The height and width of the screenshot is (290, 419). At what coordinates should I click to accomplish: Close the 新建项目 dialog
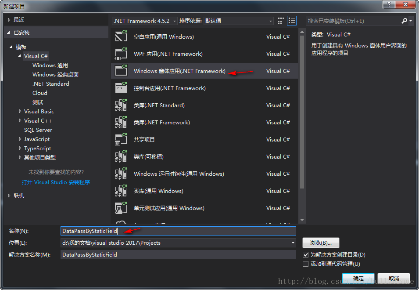point(405,4)
